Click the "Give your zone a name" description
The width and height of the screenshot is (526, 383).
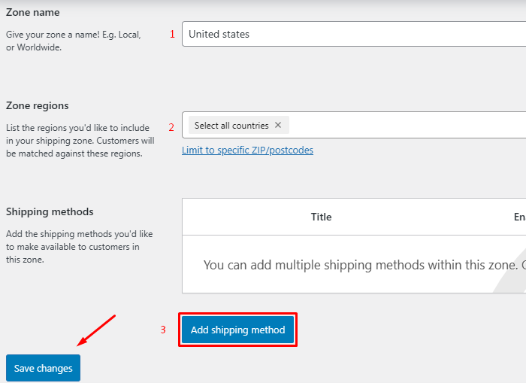coord(73,41)
